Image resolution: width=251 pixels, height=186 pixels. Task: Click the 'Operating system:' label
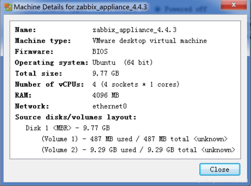tap(52, 63)
